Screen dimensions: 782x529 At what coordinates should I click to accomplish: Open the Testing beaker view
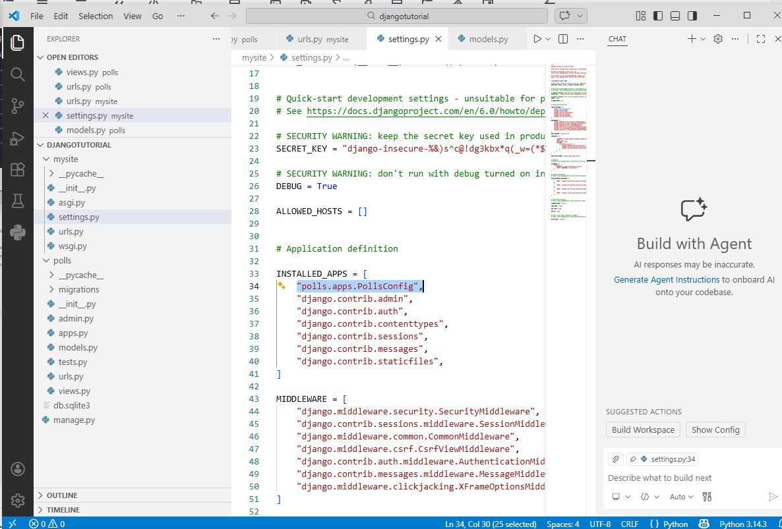coord(17,201)
